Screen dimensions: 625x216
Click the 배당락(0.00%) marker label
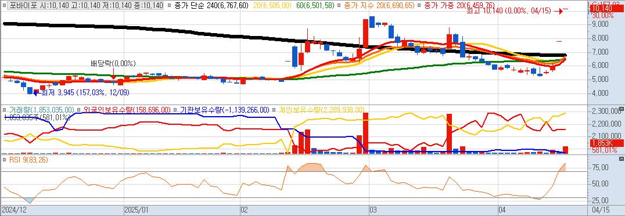[113, 63]
